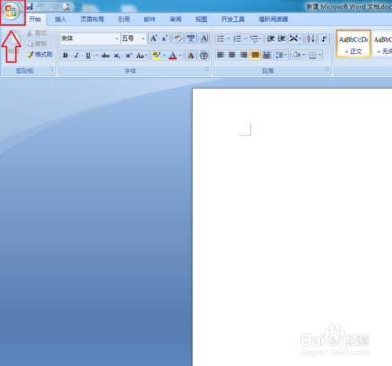Screen dimensions: 392x366
Task: Activate the 格式刷 format painter
Action: (39, 54)
